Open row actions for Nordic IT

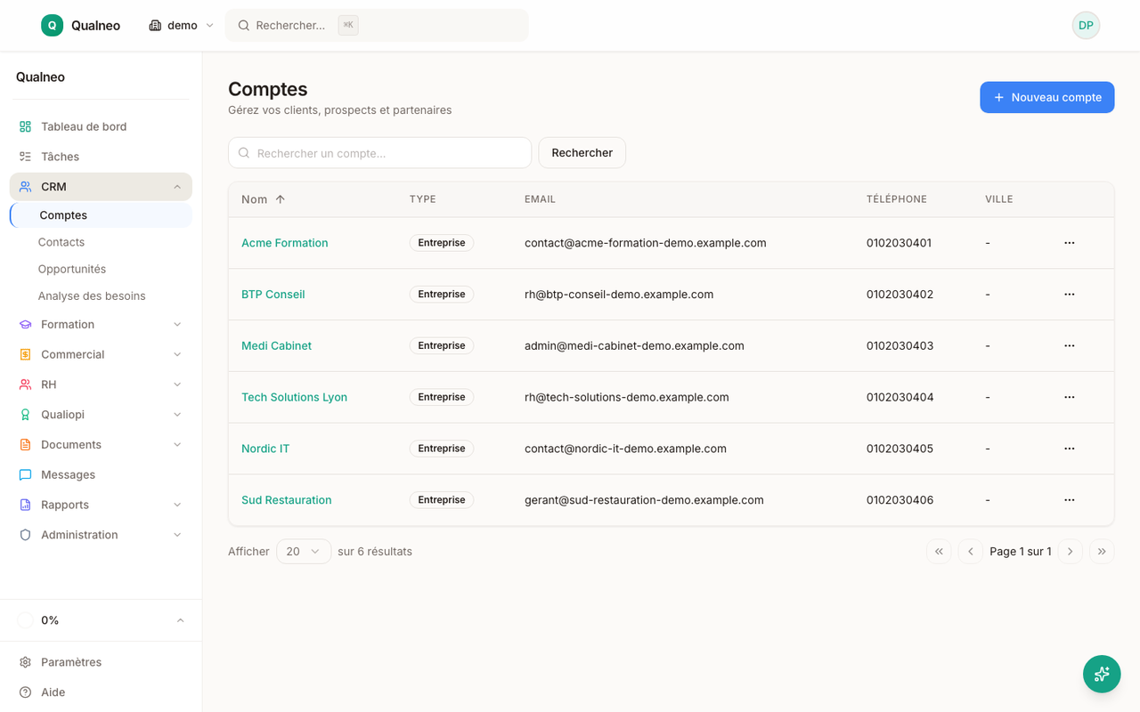click(x=1070, y=449)
